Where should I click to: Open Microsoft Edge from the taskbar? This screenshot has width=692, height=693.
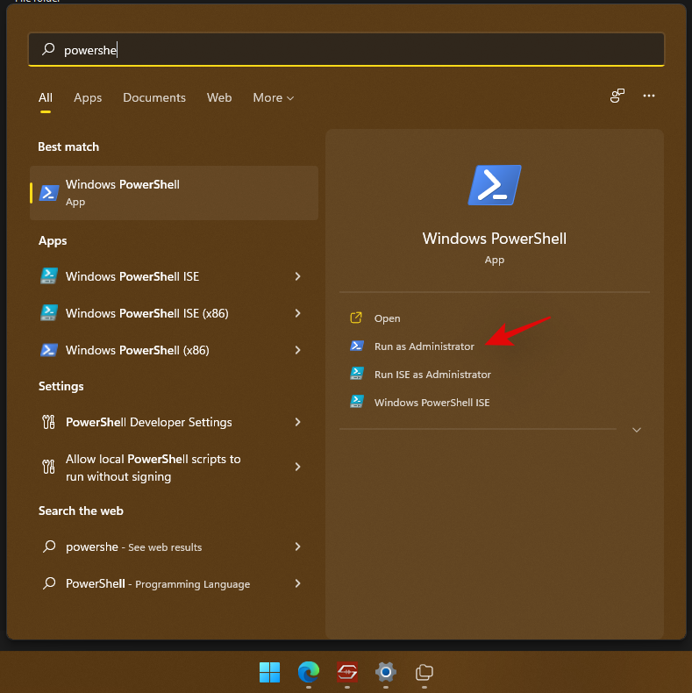(x=308, y=673)
